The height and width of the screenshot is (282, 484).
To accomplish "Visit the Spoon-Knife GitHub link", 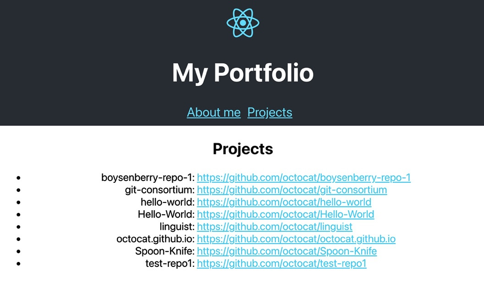I will 286,251.
